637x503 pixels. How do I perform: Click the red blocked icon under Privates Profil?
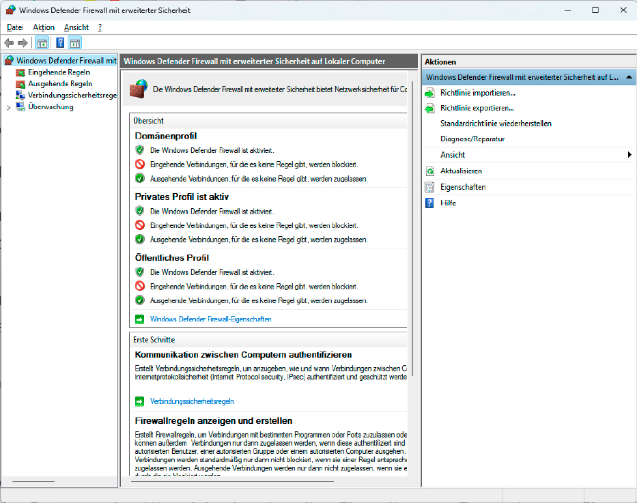pyautogui.click(x=140, y=225)
